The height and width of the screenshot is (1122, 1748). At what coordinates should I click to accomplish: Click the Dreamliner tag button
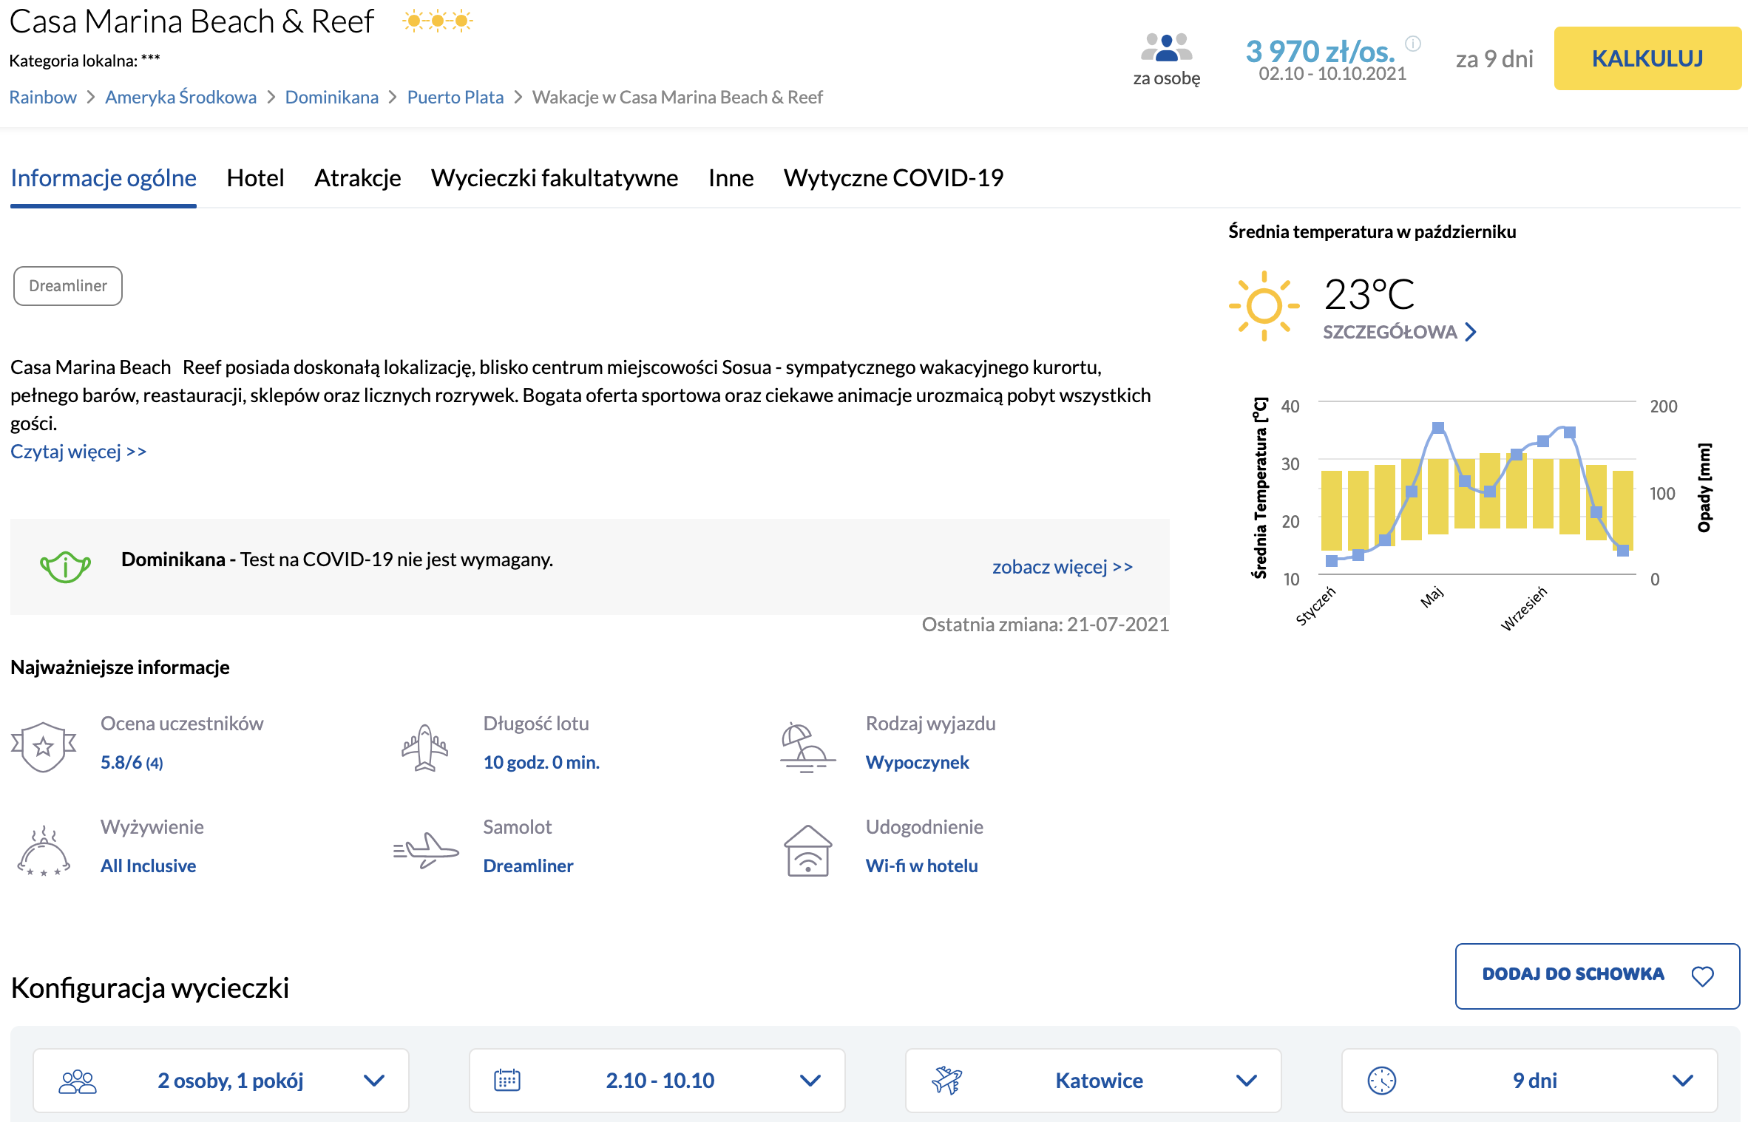pos(68,286)
